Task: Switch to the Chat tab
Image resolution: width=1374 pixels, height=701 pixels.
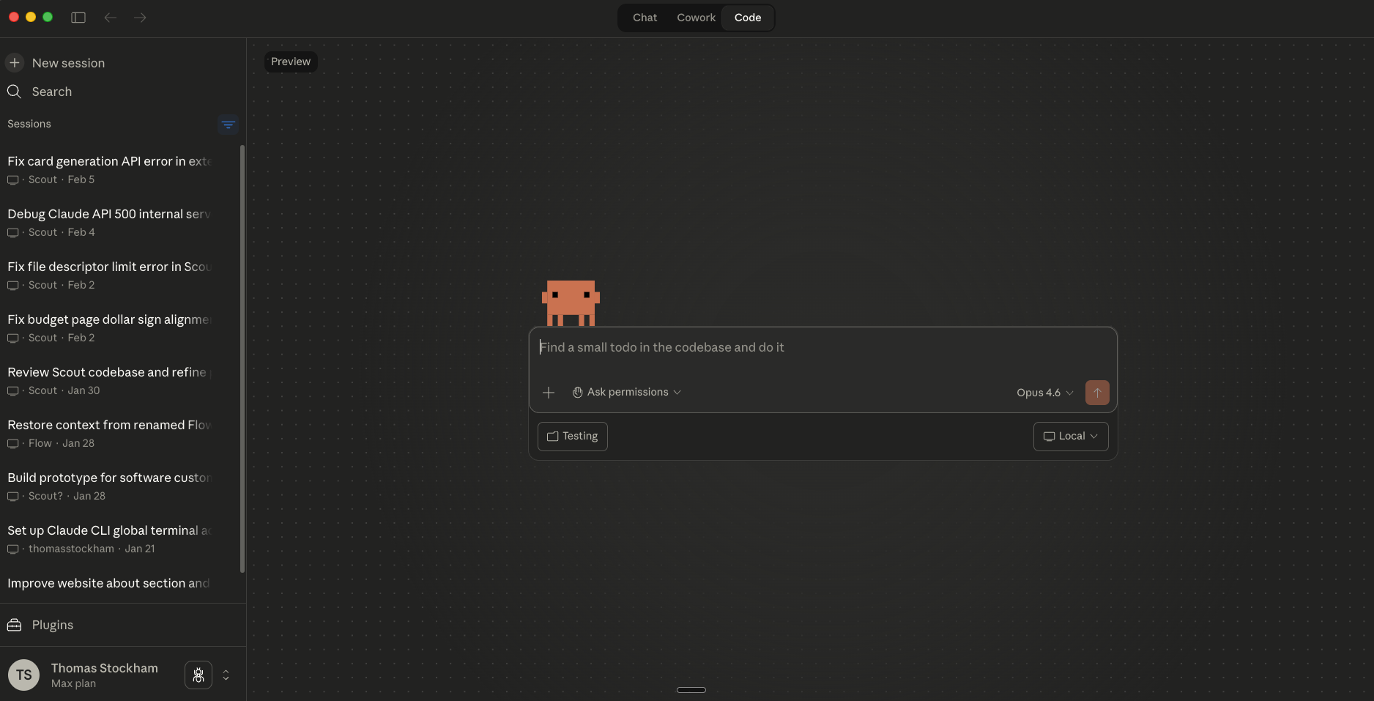Action: click(x=645, y=18)
